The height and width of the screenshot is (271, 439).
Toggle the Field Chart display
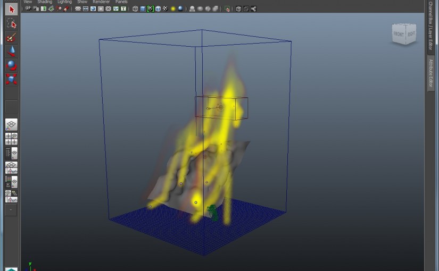108,9
